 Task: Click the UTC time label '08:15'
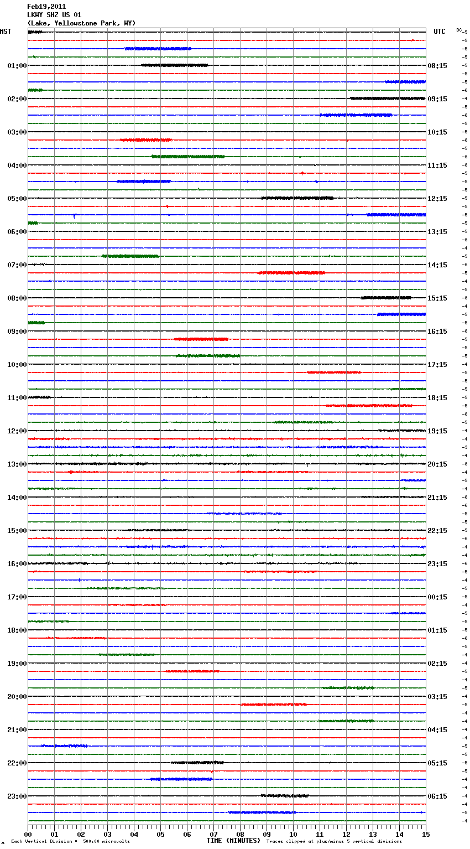click(437, 66)
